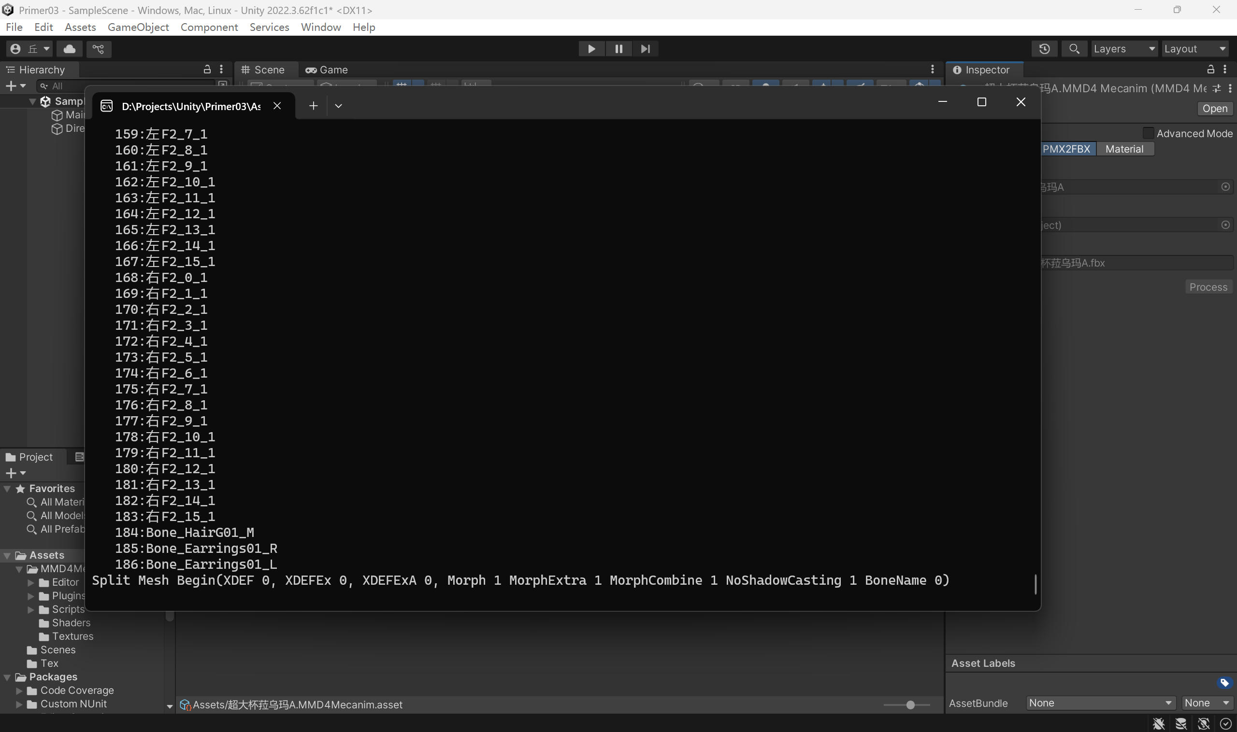Open the Layout dropdown
Image resolution: width=1237 pixels, height=732 pixels.
click(1194, 49)
